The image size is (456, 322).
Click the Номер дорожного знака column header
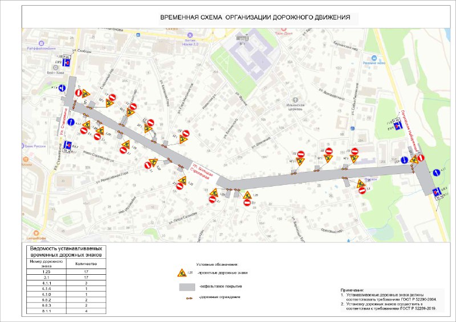[x=47, y=263]
